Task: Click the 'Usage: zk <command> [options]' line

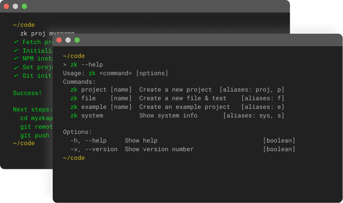Action: pyautogui.click(x=115, y=73)
